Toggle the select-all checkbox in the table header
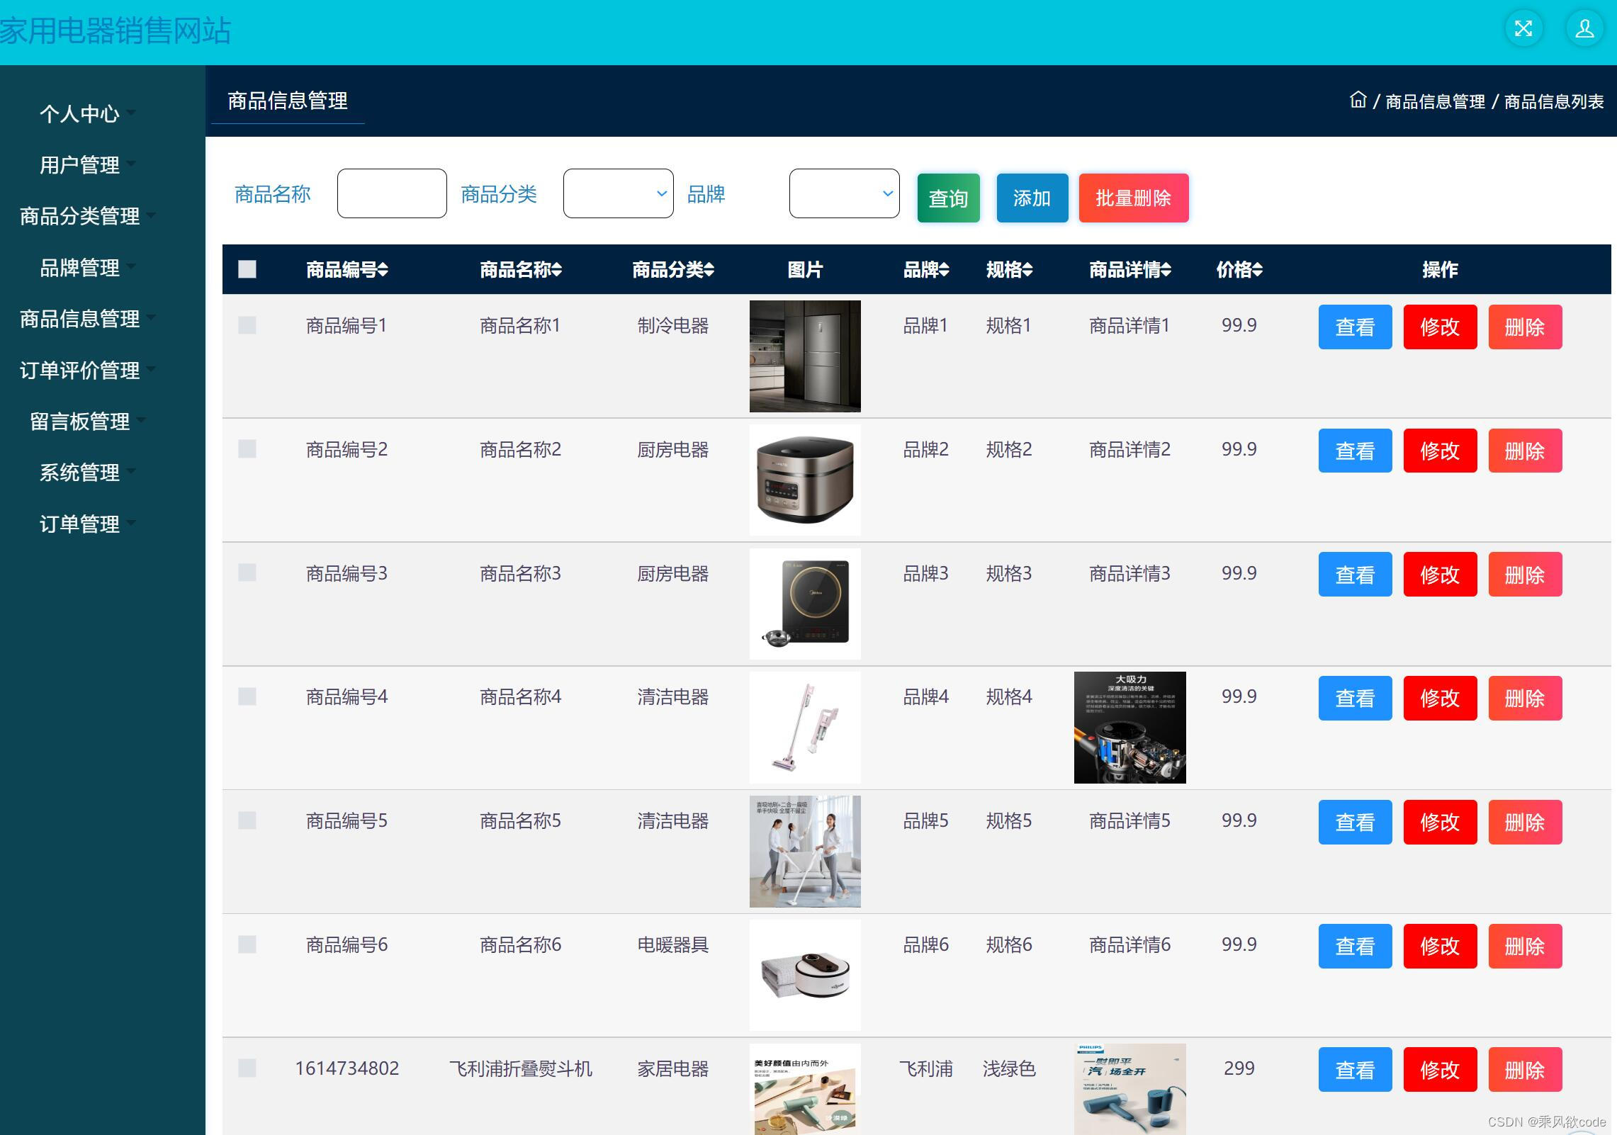This screenshot has height=1135, width=1617. (247, 270)
